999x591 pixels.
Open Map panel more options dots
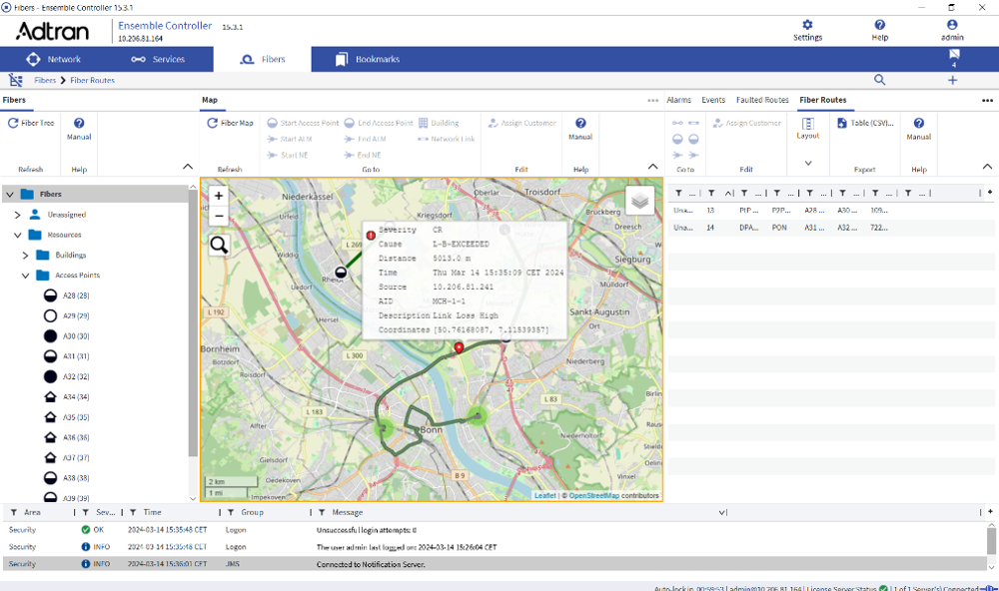[x=653, y=101]
